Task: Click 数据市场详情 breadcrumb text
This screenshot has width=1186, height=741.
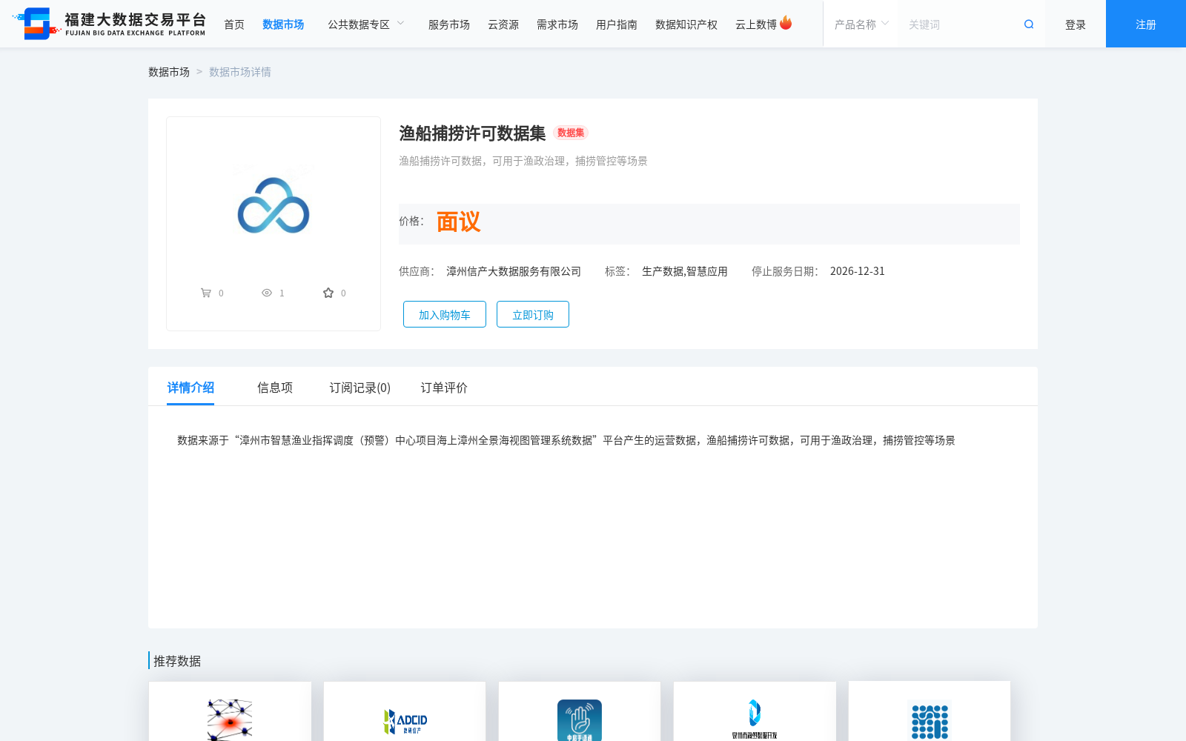Action: tap(240, 72)
